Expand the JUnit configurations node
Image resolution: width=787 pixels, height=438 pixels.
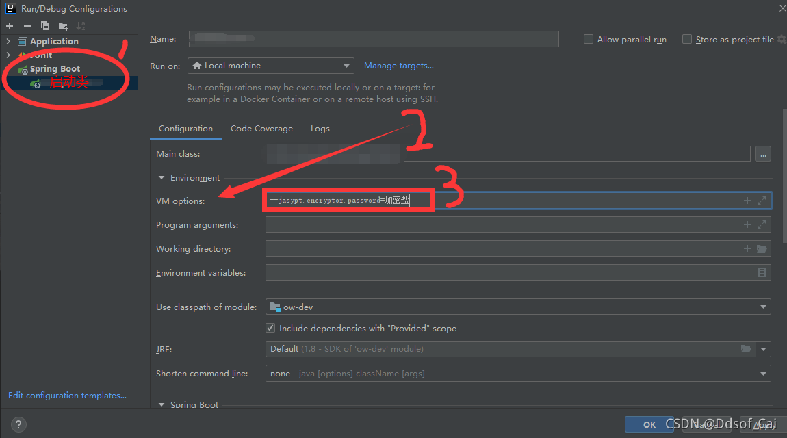click(x=8, y=55)
